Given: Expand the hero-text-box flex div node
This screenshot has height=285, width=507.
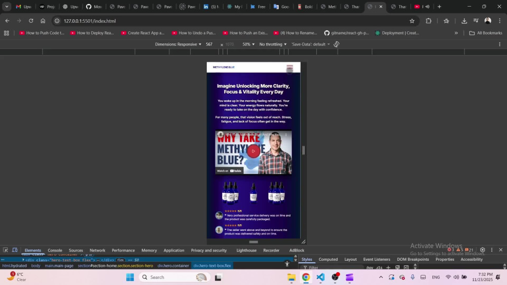Looking at the screenshot, I should tap(23, 260).
